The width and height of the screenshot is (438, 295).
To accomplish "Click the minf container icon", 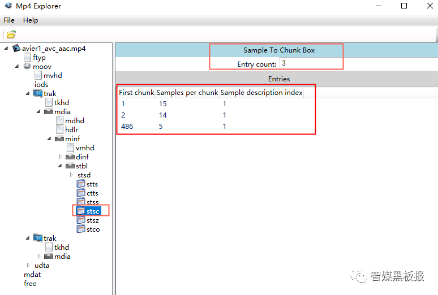I will coord(59,138).
